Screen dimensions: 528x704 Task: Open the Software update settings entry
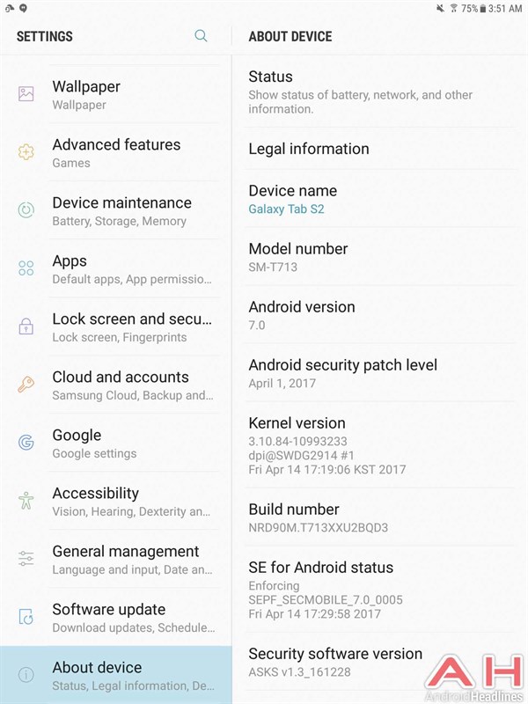click(x=132, y=617)
